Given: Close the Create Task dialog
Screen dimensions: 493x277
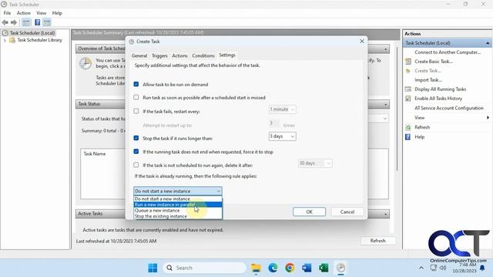Looking at the screenshot, I should click(x=362, y=41).
